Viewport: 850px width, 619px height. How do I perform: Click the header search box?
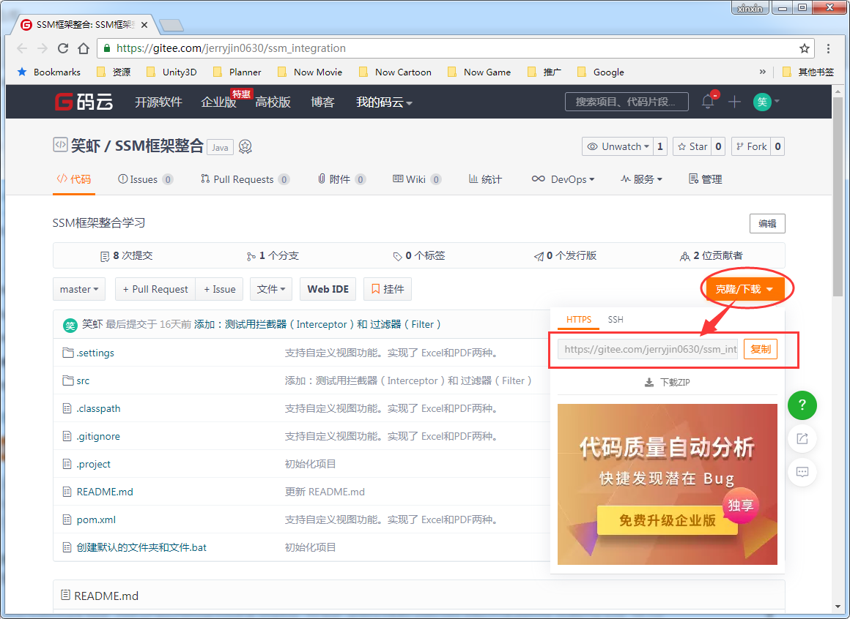click(x=627, y=101)
